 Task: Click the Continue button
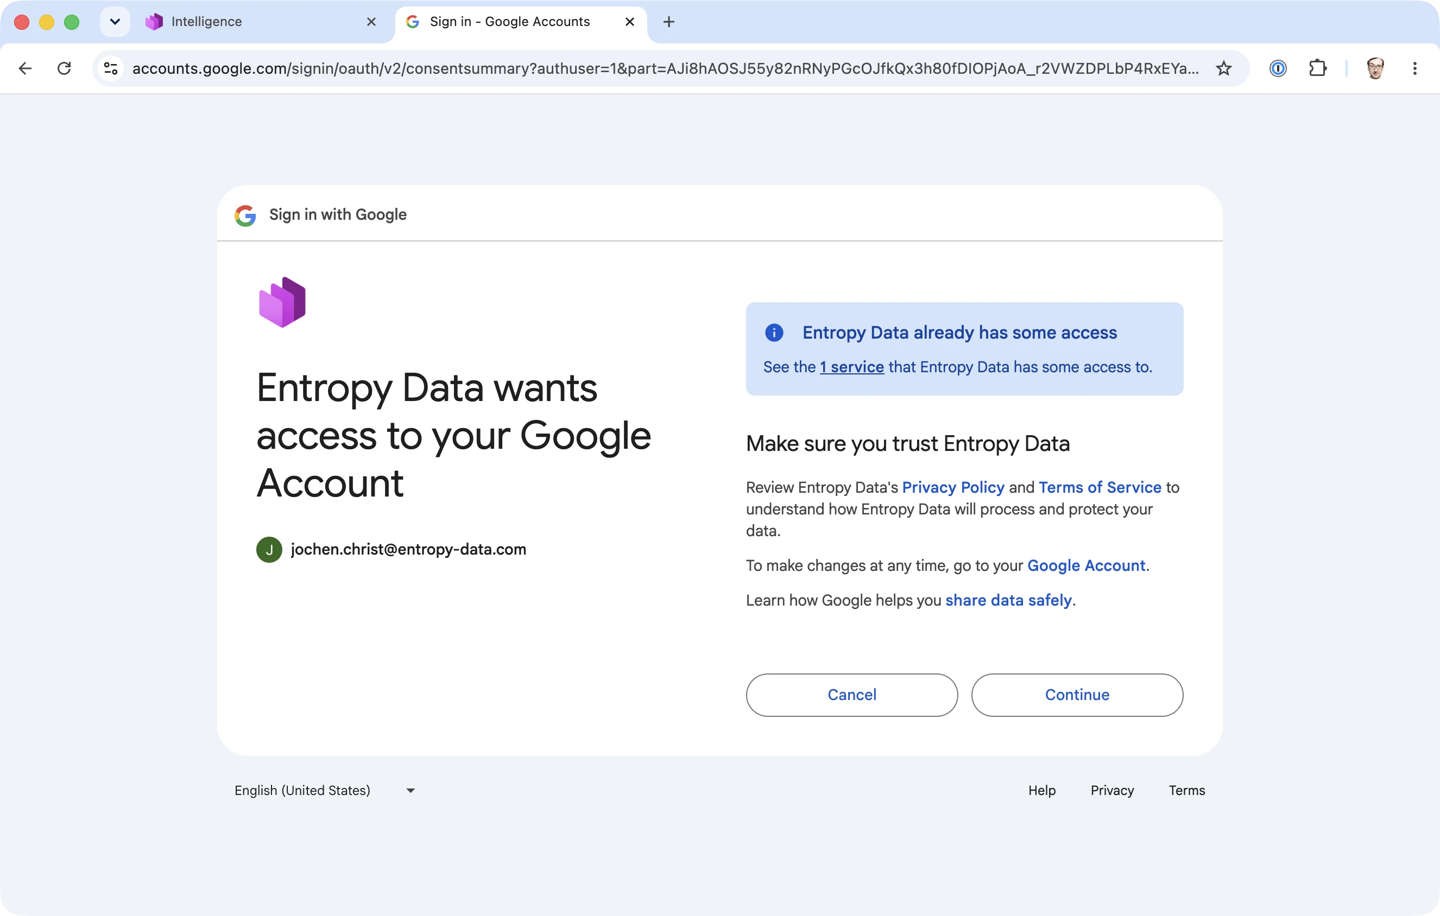click(x=1077, y=695)
